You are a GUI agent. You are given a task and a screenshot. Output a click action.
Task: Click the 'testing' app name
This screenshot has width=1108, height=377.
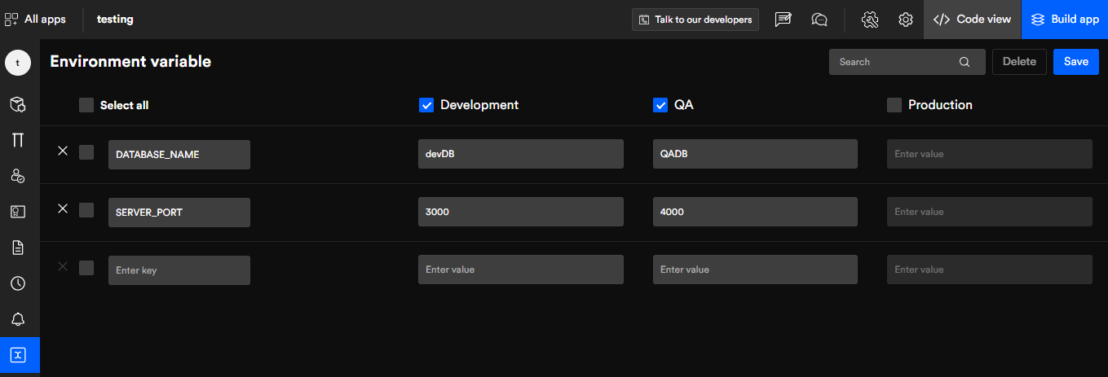[x=115, y=19]
